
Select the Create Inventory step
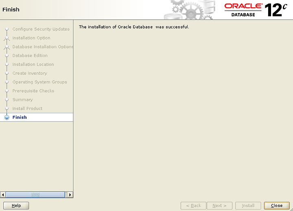30,73
